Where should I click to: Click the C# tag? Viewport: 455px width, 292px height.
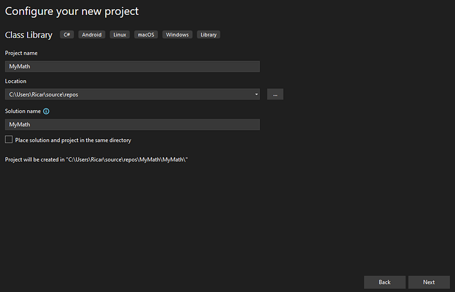(67, 35)
